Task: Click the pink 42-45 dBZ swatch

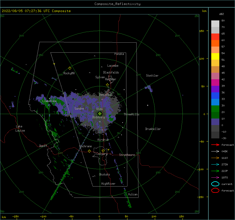Action: tap(215, 76)
